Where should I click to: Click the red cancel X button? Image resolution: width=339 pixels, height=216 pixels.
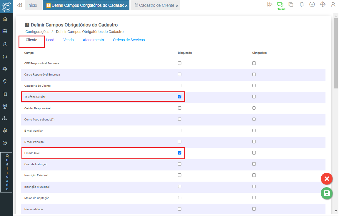(x=326, y=179)
